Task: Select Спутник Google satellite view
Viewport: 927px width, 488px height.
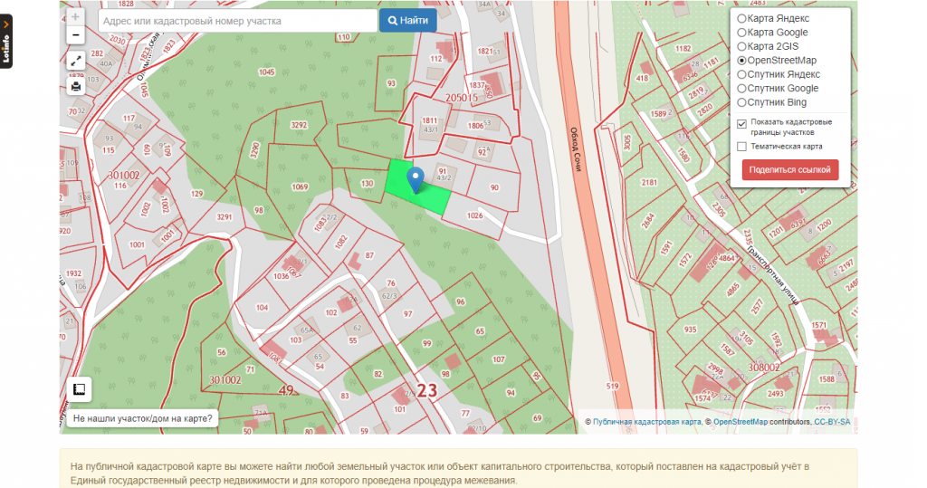Action: coord(742,89)
